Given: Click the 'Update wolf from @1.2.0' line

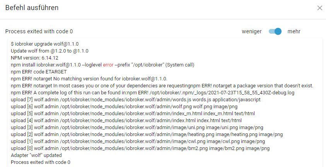Looking at the screenshot, I should click(49, 51).
